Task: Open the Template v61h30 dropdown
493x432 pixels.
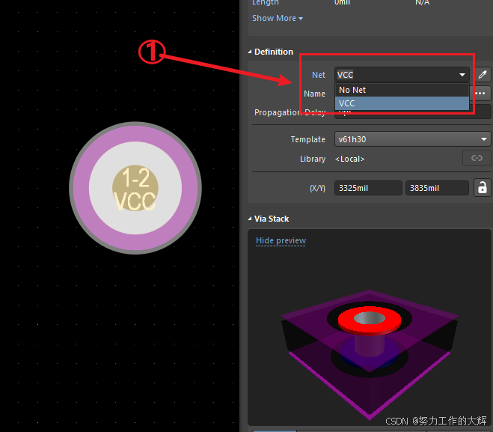Action: tap(412, 139)
